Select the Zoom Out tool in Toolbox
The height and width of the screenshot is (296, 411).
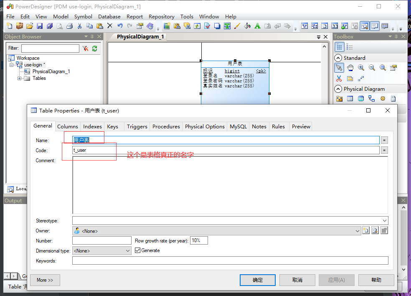pos(372,68)
